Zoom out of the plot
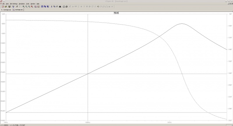This screenshot has height=126, width=233. [x=29, y=7]
